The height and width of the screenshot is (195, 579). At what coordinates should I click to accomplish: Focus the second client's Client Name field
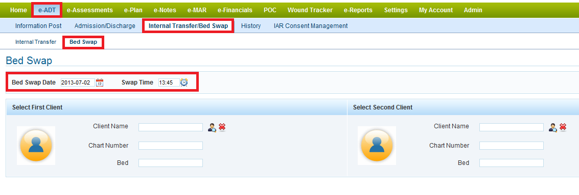[x=512, y=127]
